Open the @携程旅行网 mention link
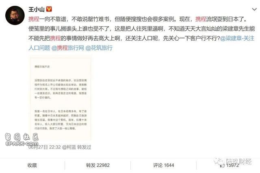This screenshot has width=260, height=173. pos(68,48)
